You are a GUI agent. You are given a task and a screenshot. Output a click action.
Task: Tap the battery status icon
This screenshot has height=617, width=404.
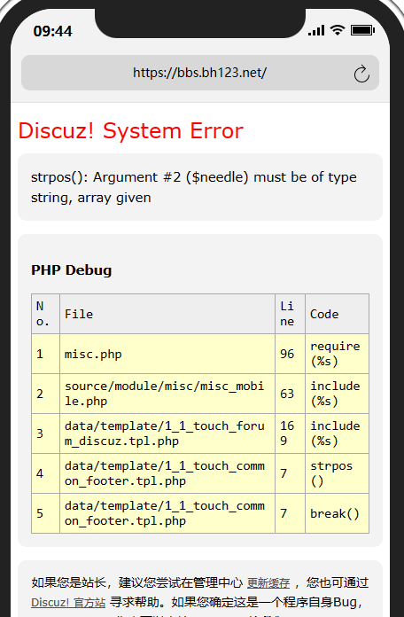click(362, 30)
